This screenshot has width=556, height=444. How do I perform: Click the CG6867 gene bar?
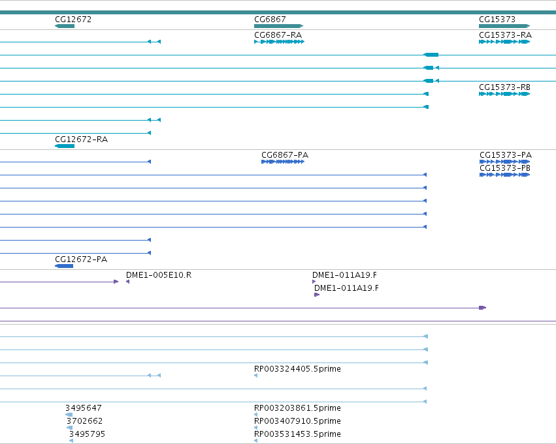click(279, 26)
